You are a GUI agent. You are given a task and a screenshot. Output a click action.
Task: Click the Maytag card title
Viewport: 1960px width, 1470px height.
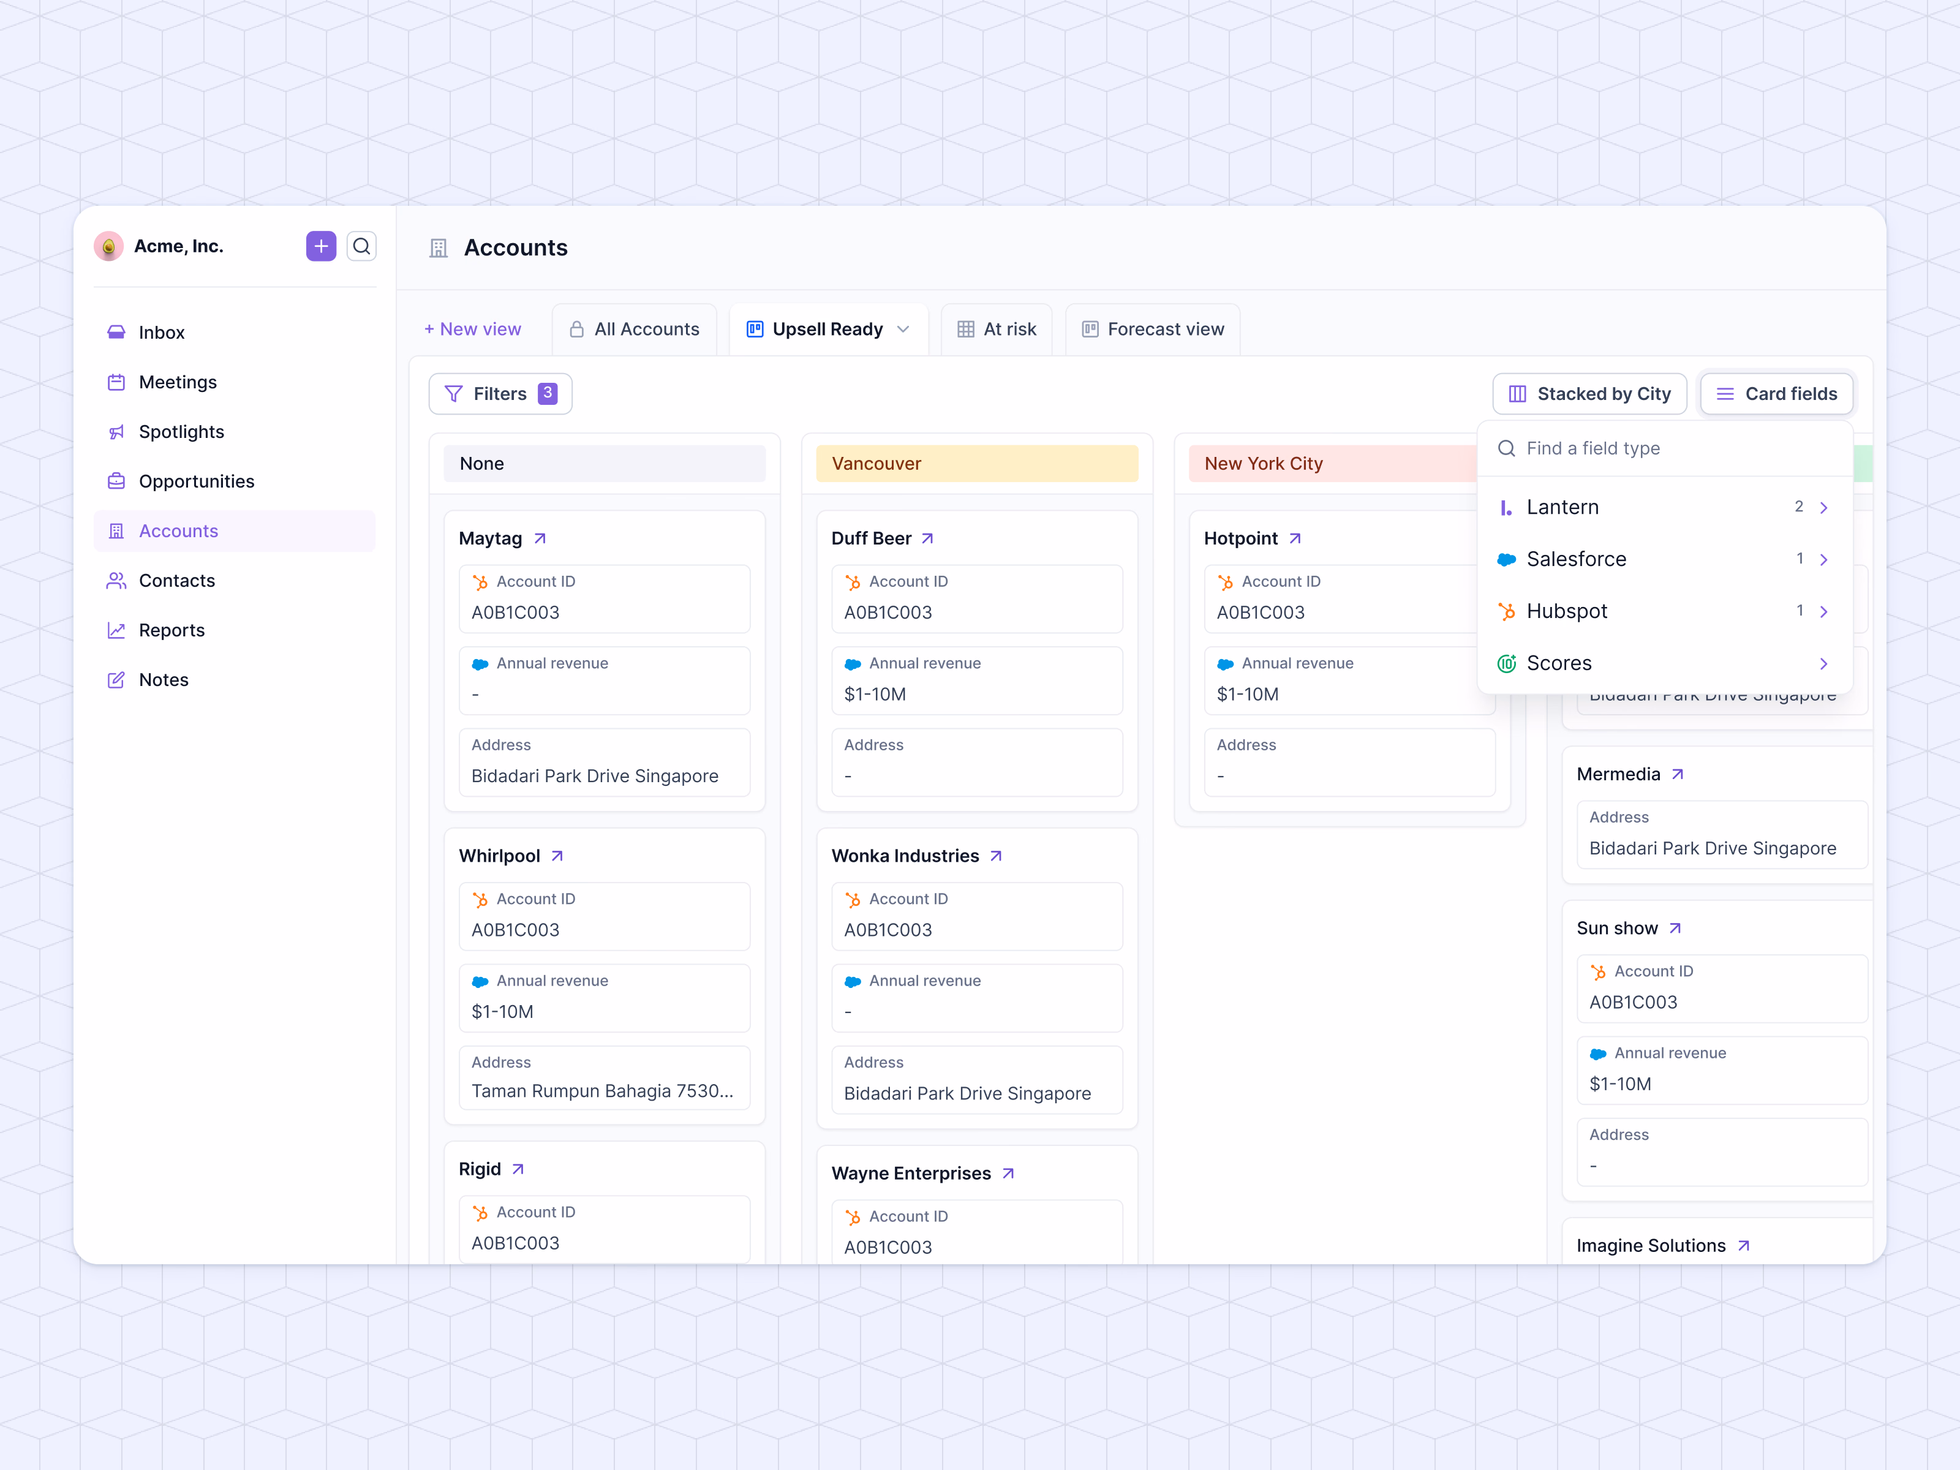coord(490,539)
